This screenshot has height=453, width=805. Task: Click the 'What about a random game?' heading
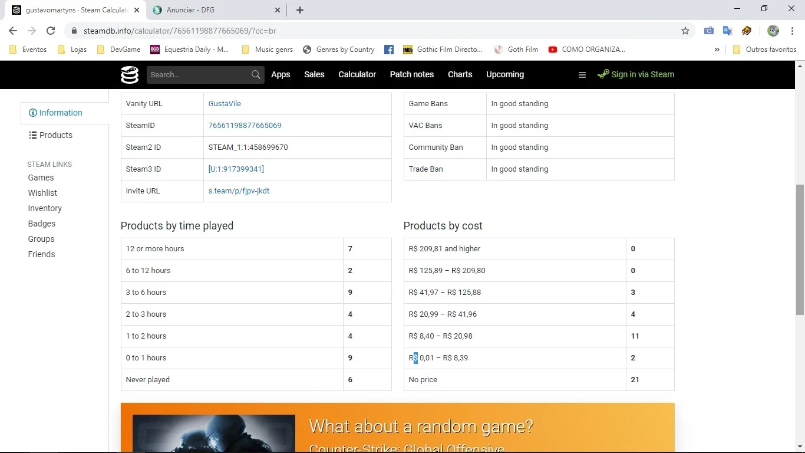pos(421,426)
